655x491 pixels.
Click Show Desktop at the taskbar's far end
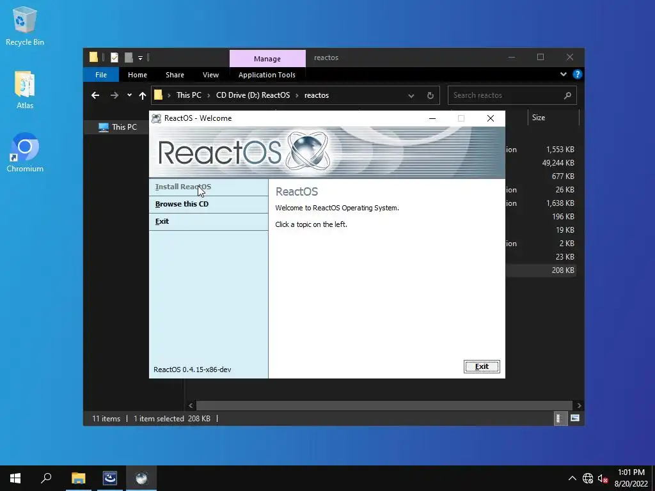[653, 478]
